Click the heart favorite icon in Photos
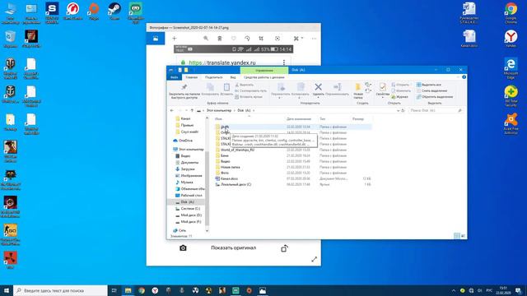 pyautogui.click(x=233, y=39)
